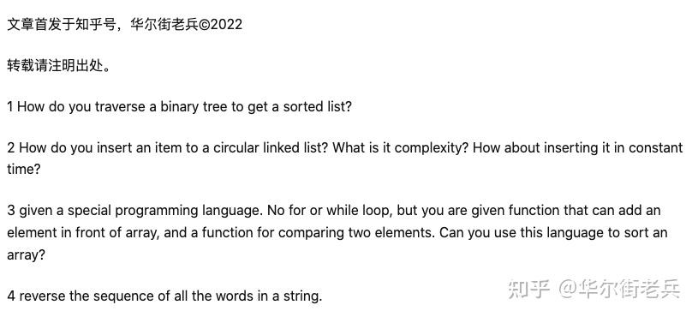Click the number 2 starting the second question
The width and height of the screenshot is (698, 317).
[11, 148]
